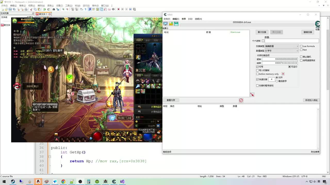
Task: Open the process list in Cheat Engine
Action: (x=165, y=24)
